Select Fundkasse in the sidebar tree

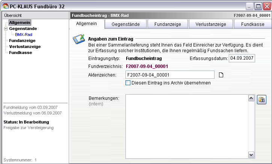20,53
